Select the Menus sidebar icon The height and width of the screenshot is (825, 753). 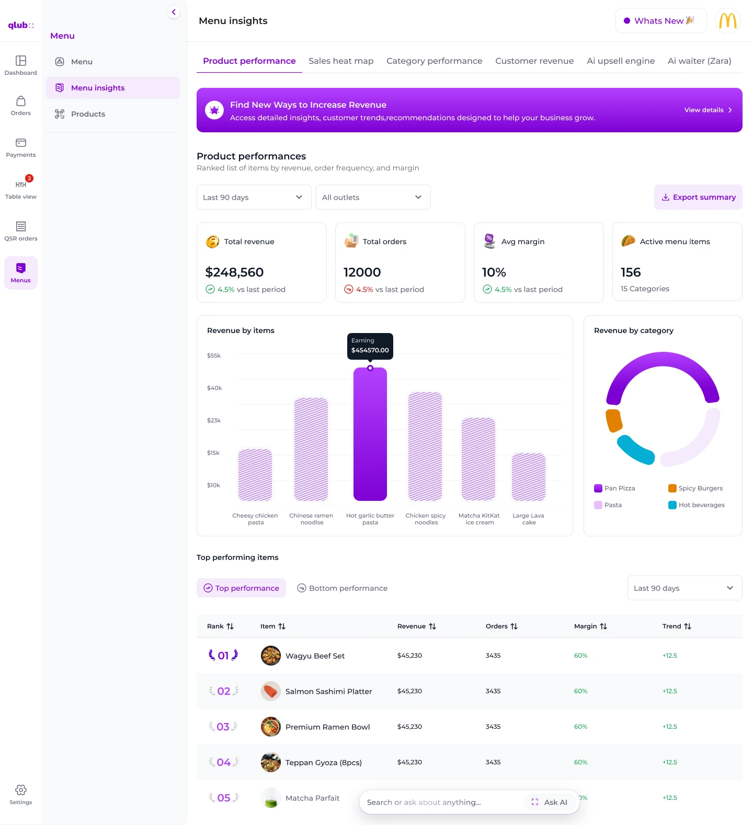[21, 273]
